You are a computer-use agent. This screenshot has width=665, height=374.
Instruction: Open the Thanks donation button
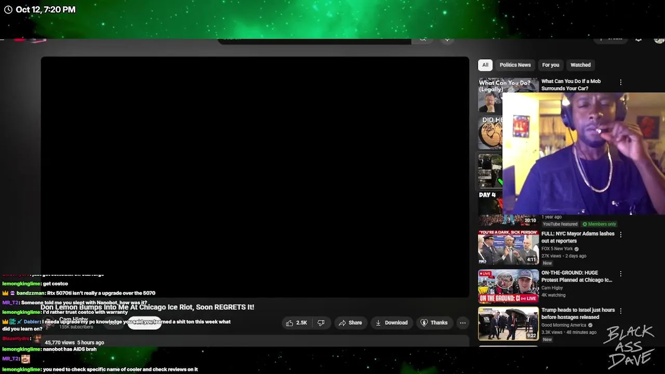(434, 323)
